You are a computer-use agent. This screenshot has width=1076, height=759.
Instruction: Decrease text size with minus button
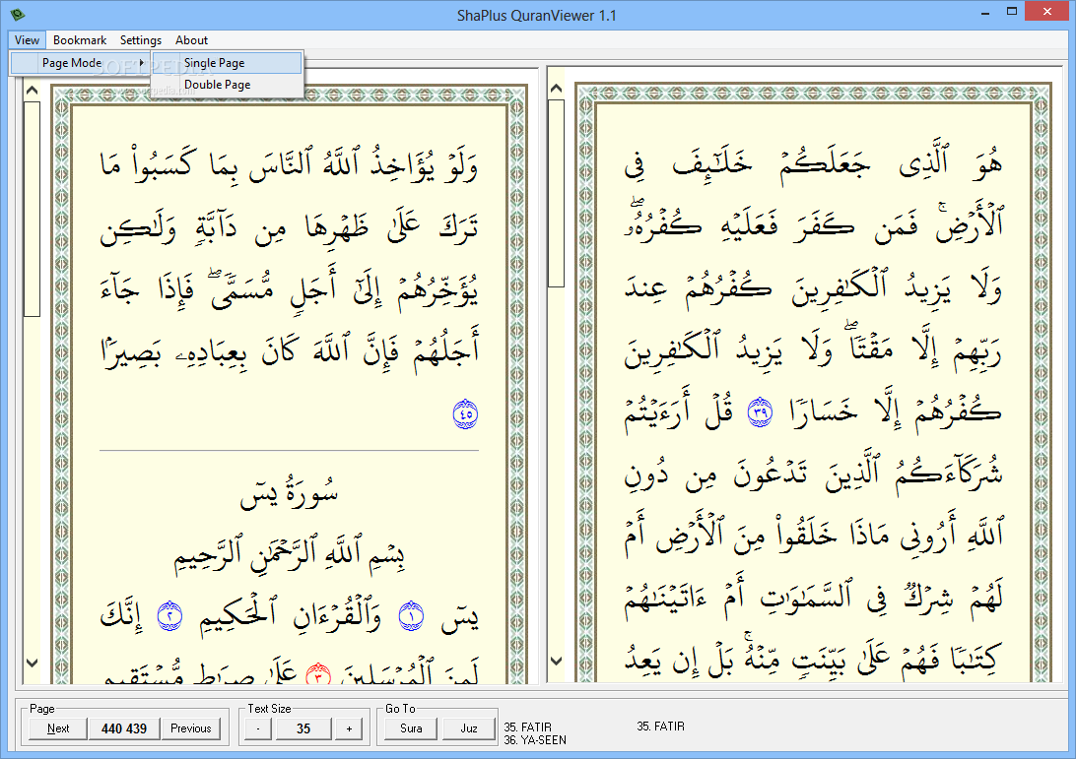[258, 728]
